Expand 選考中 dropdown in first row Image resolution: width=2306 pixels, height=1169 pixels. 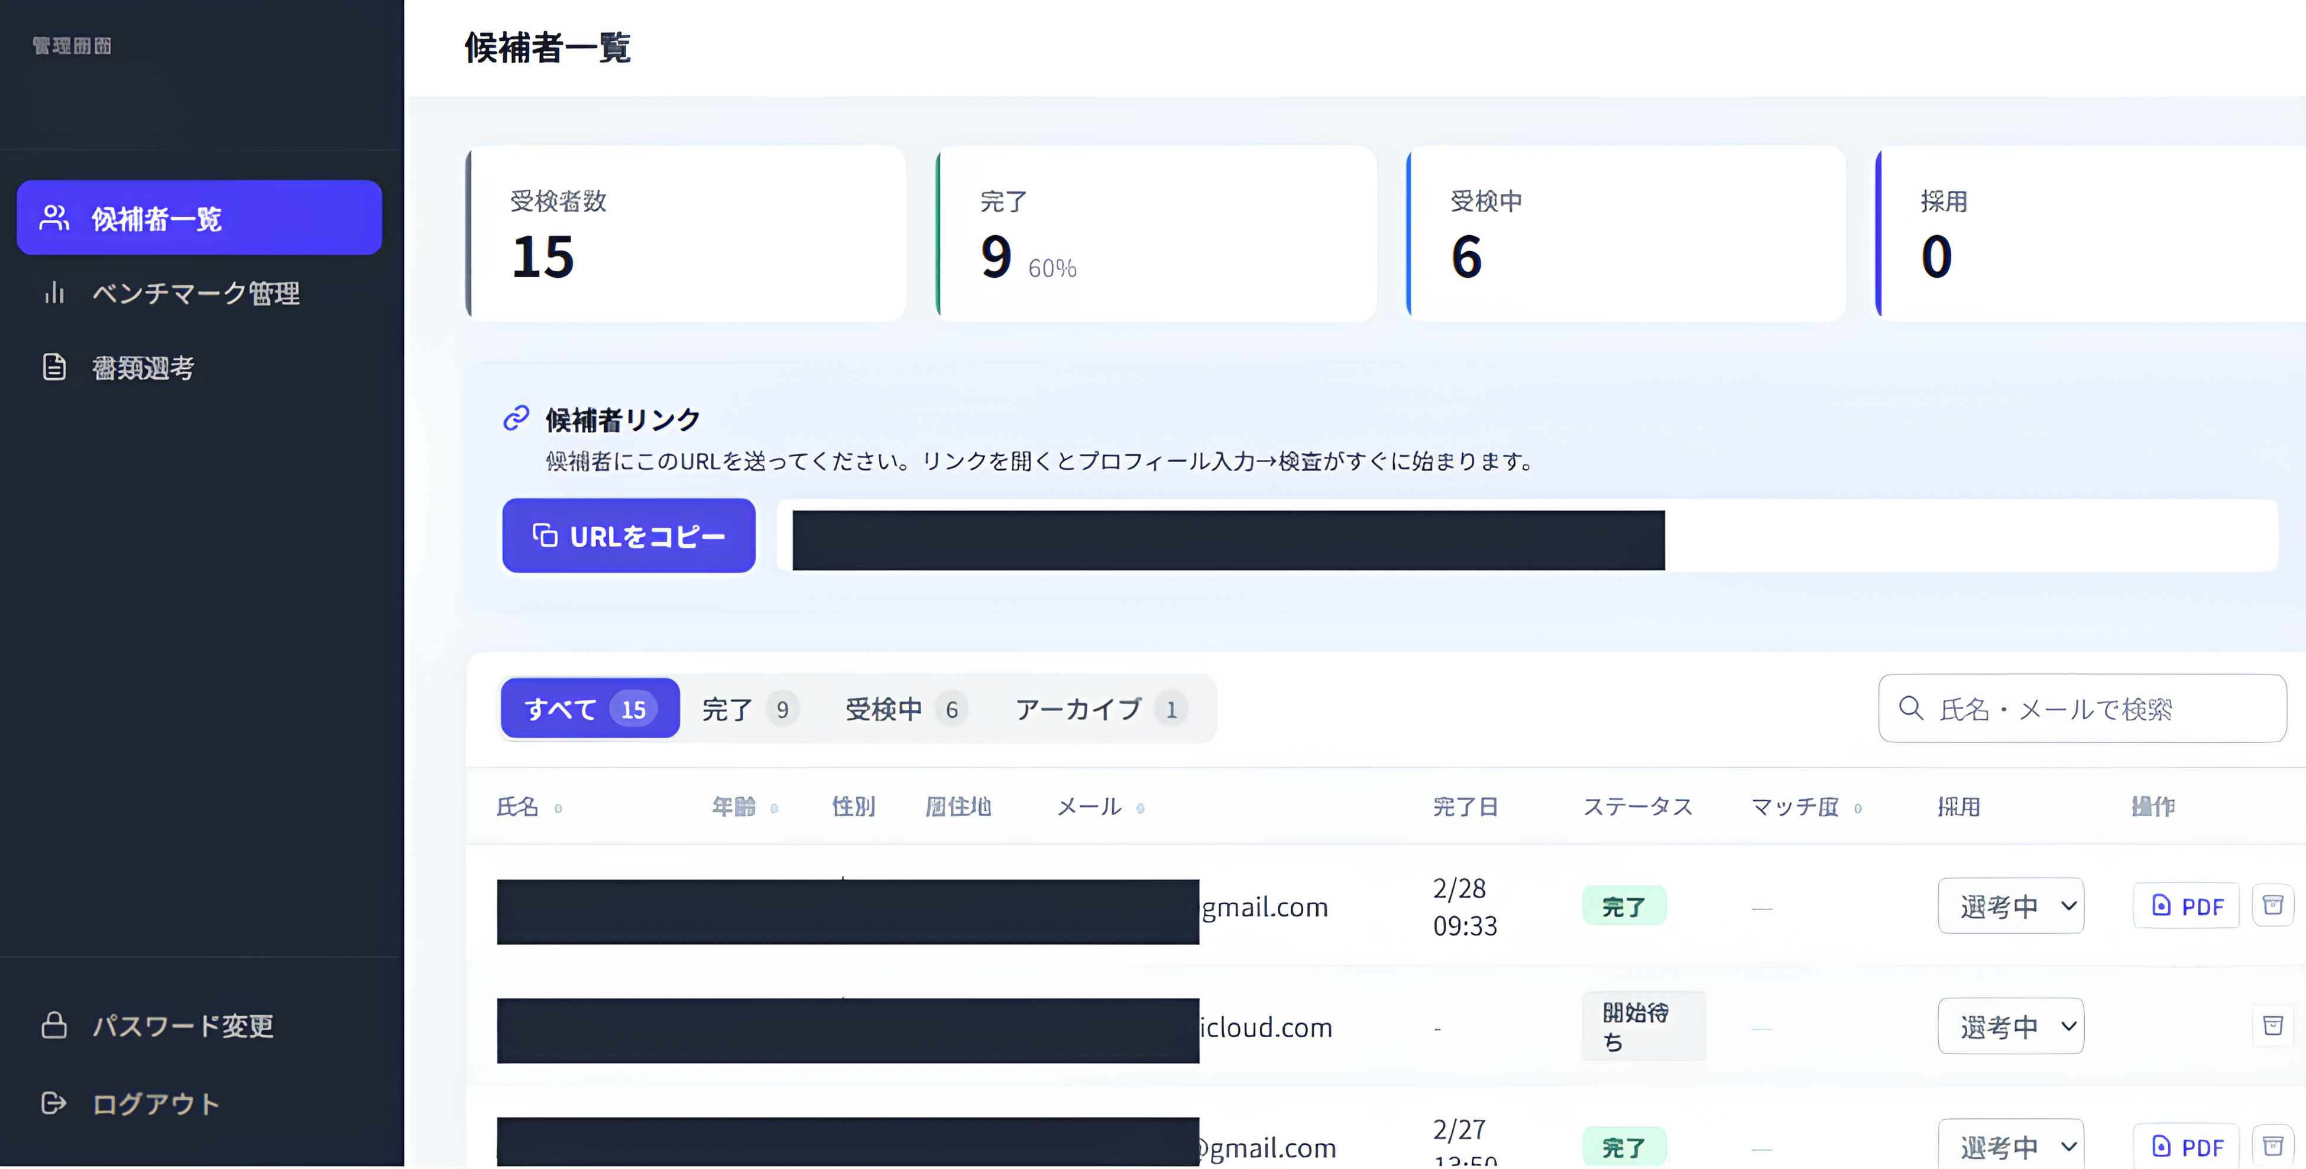click(2010, 906)
